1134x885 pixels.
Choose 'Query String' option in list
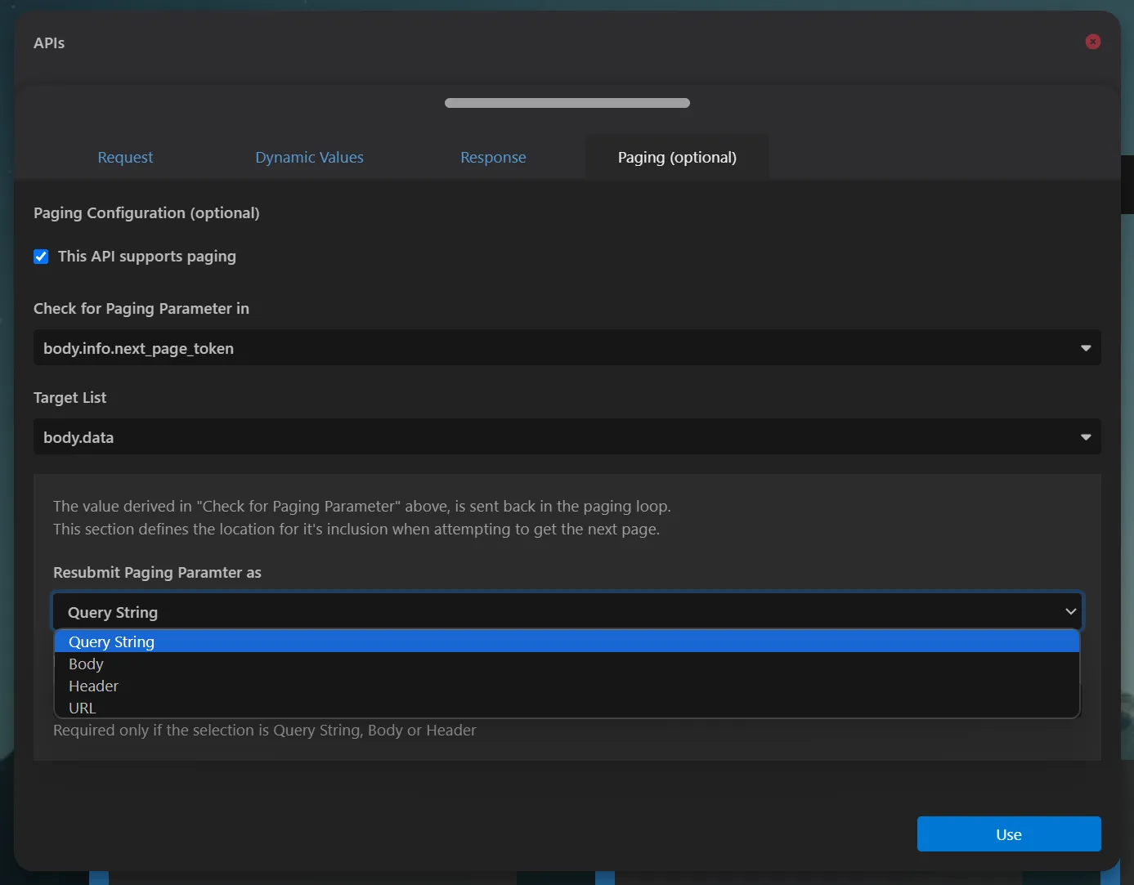click(567, 641)
